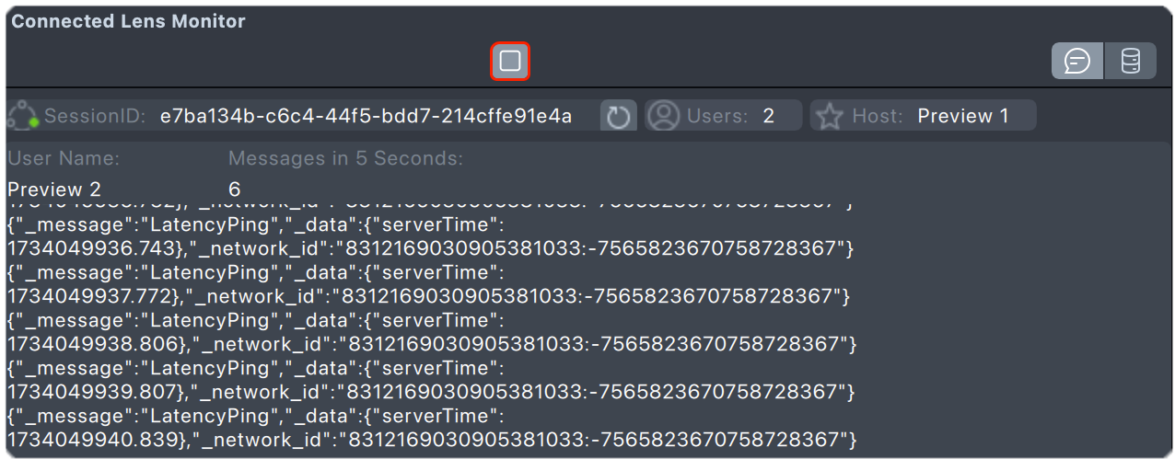Viewport: 1175px width, 459px height.
Task: Select LatencyPing message with serverTime 1734049939.807
Action: [430, 380]
